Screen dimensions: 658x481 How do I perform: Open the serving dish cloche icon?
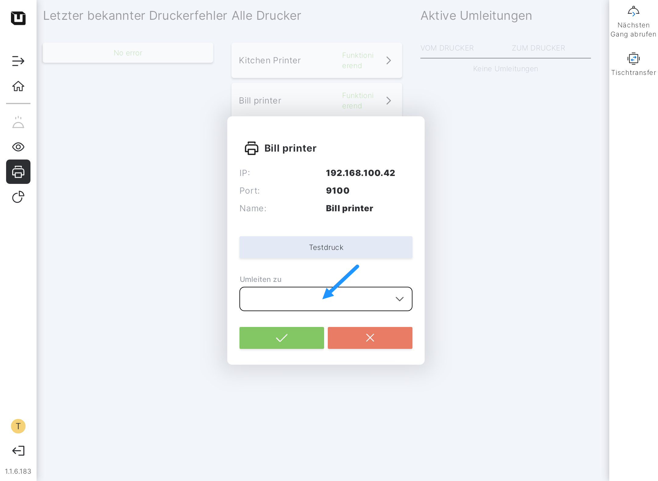18,122
